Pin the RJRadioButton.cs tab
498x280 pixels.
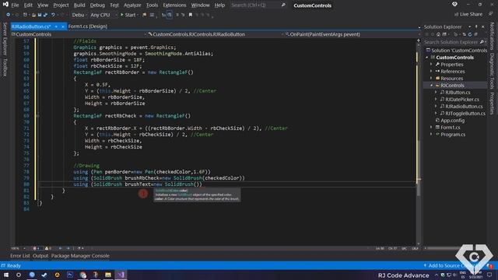click(x=56, y=26)
